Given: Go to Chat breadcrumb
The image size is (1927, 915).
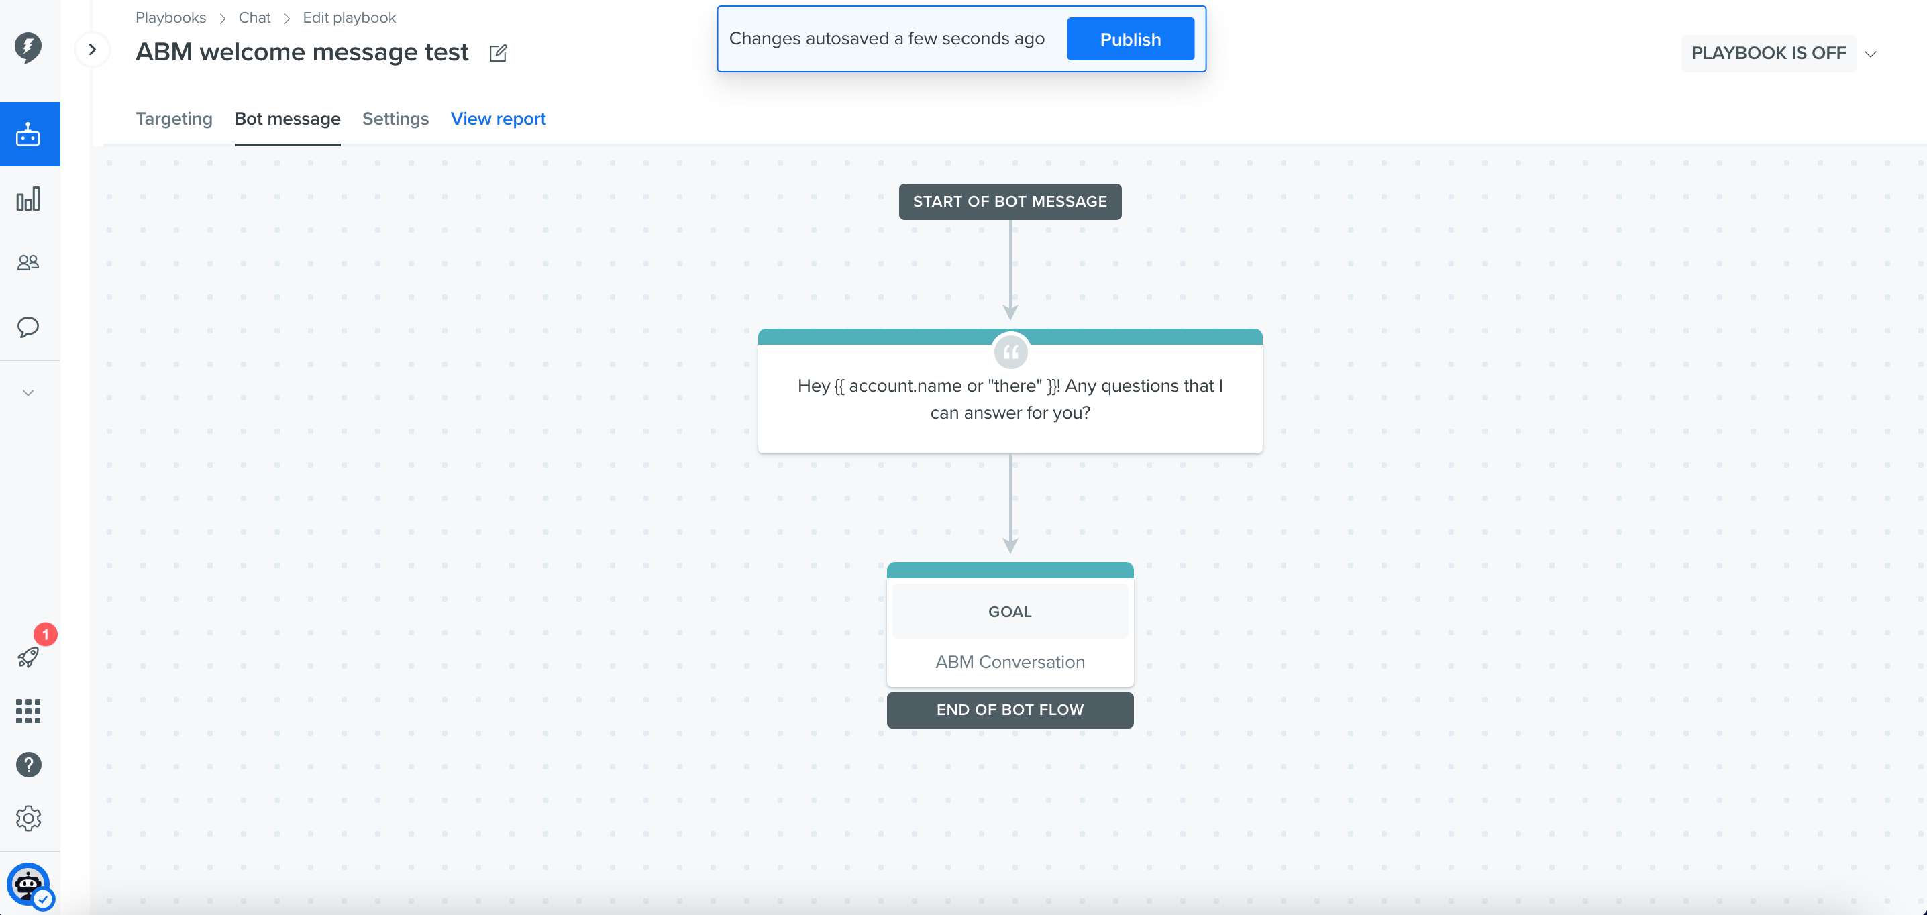Looking at the screenshot, I should (254, 18).
